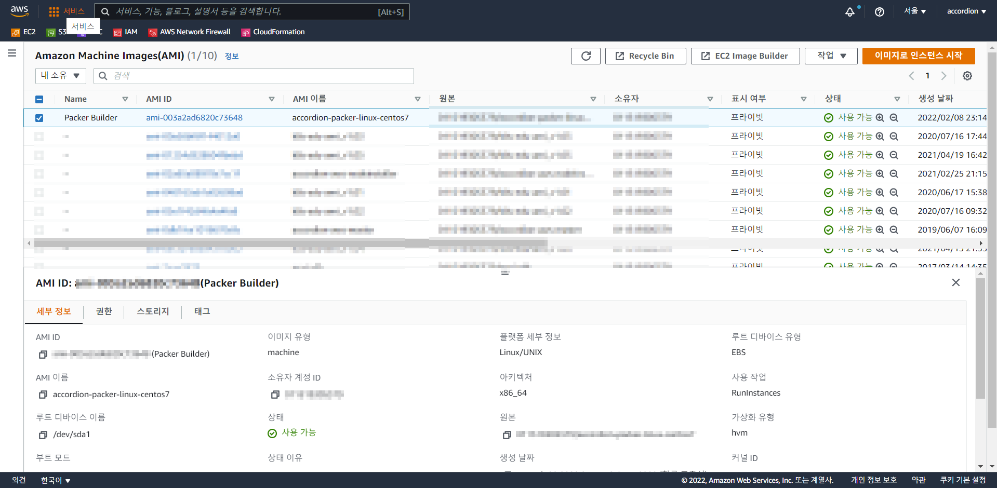This screenshot has width=997, height=488.
Task: Open CloudFormation shortcut
Action: point(273,32)
